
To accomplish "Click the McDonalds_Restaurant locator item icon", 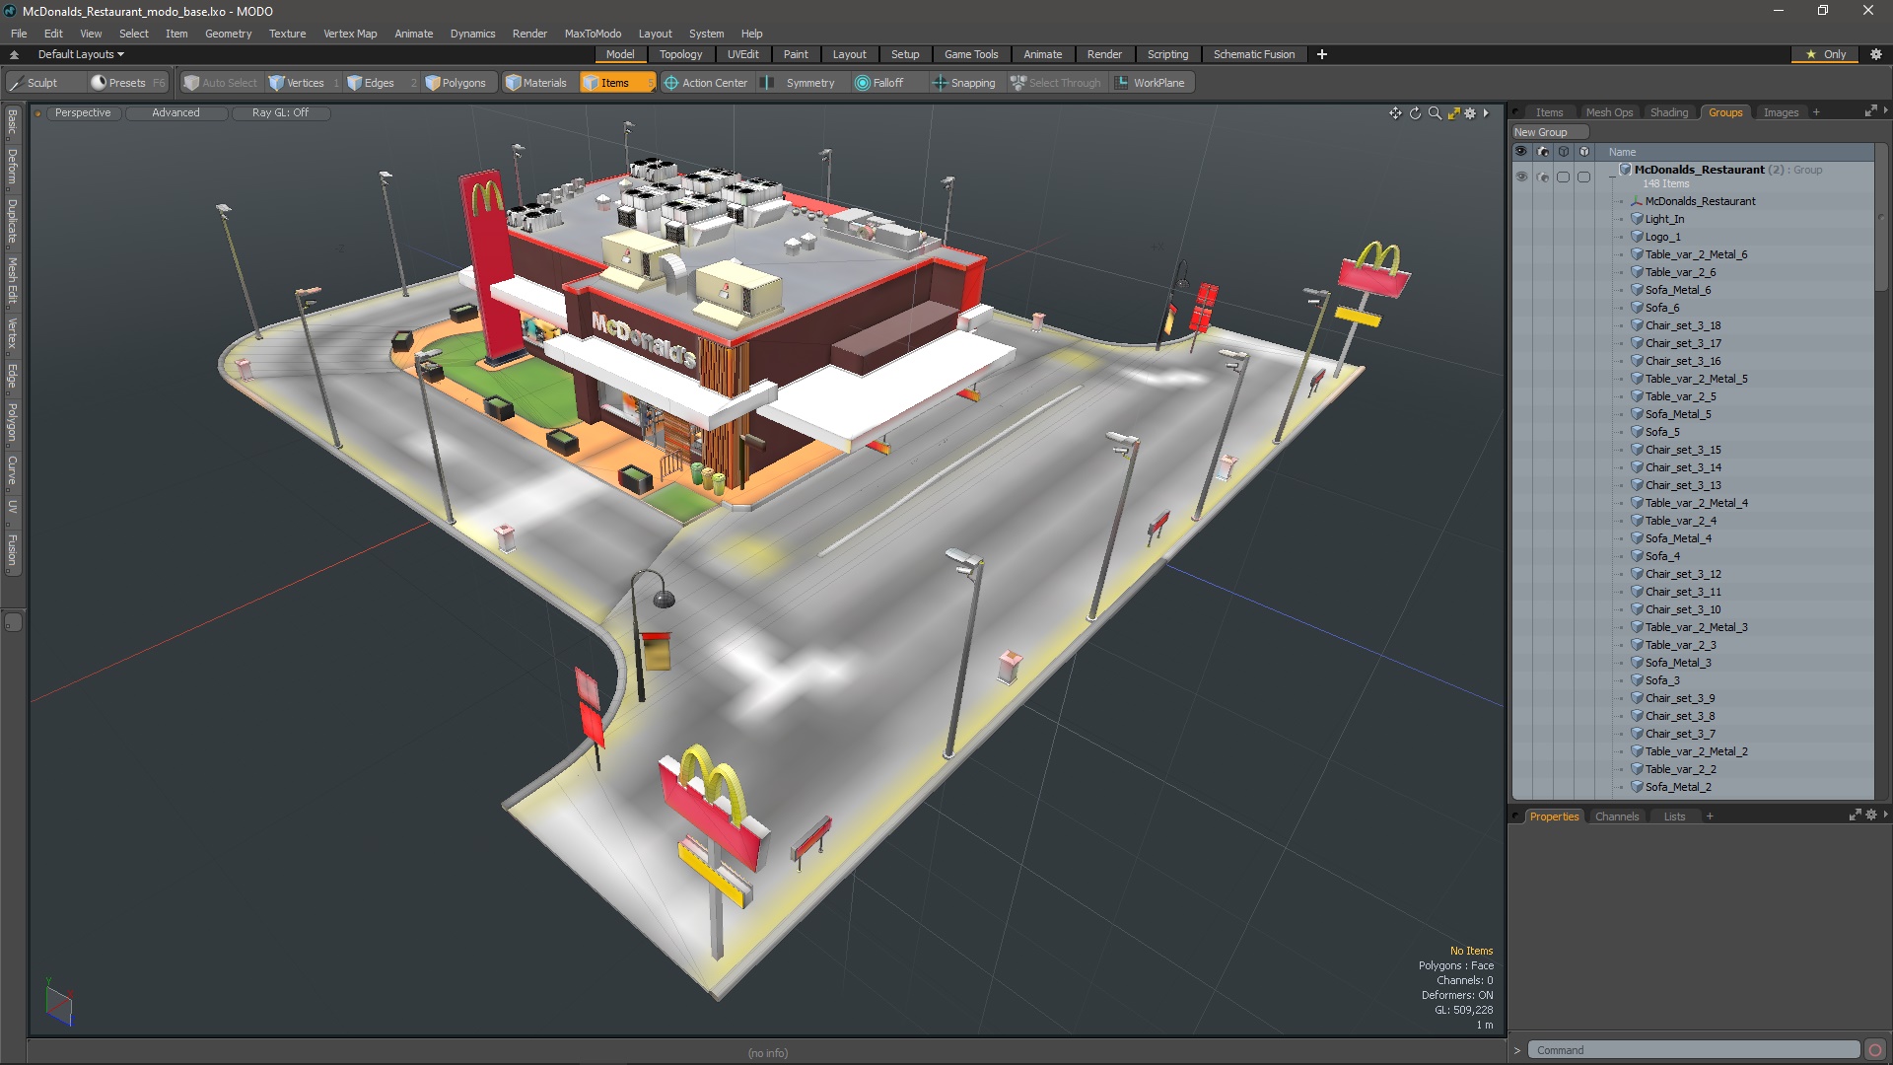I will [x=1637, y=201].
